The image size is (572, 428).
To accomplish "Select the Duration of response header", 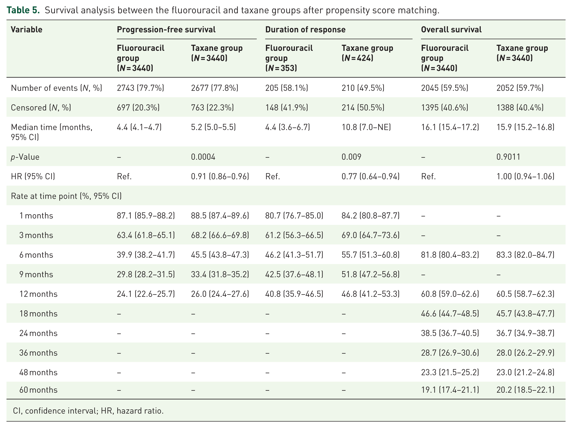I will 305,29.
